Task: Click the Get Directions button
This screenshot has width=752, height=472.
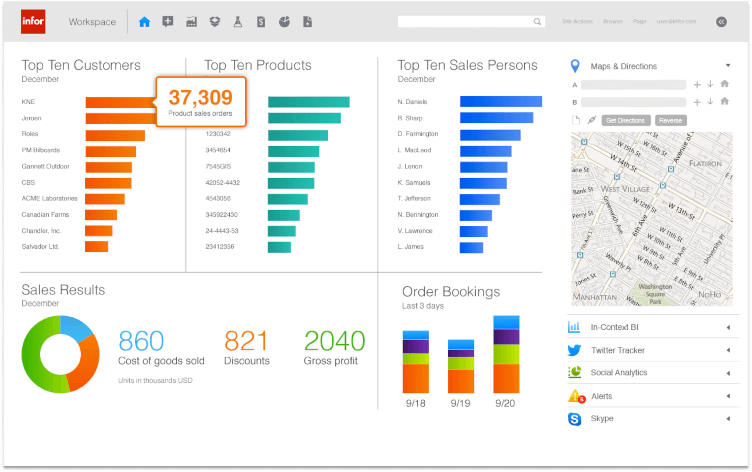Action: coord(625,120)
